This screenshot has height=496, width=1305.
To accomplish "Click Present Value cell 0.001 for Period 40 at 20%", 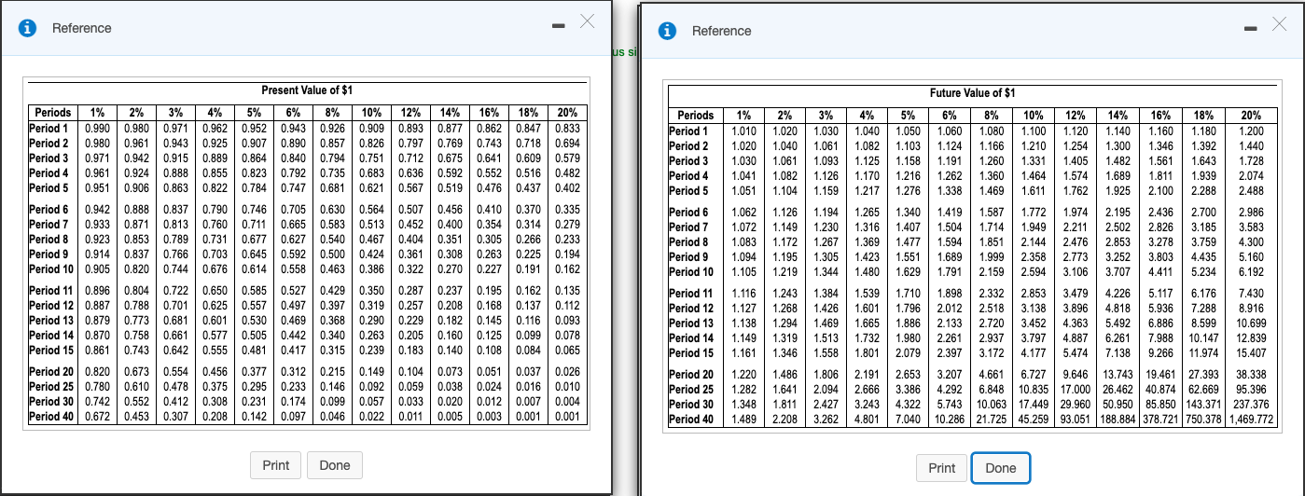I will 567,416.
